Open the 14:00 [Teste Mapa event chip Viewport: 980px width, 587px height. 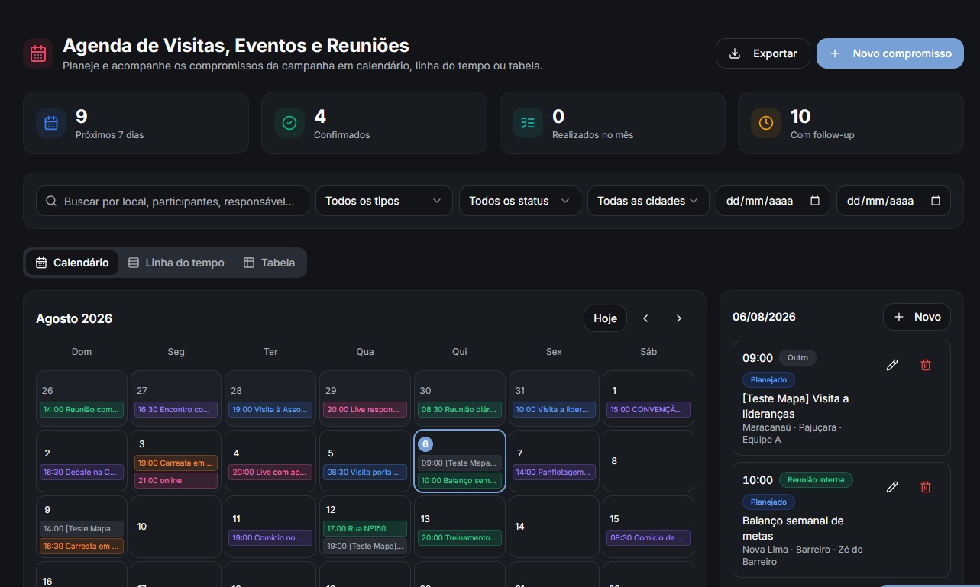point(82,528)
